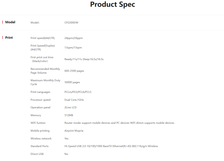Click the Product Spec heading
This screenshot has width=224, height=161.
(112, 4)
